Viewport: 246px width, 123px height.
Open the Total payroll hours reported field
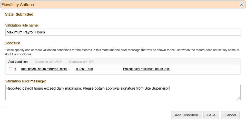tap(45, 69)
